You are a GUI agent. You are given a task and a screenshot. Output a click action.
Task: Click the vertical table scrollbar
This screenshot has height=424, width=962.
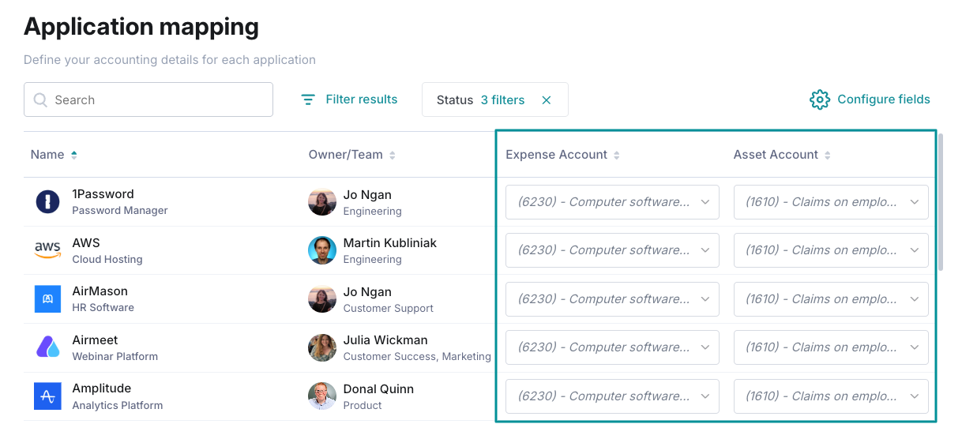[941, 202]
